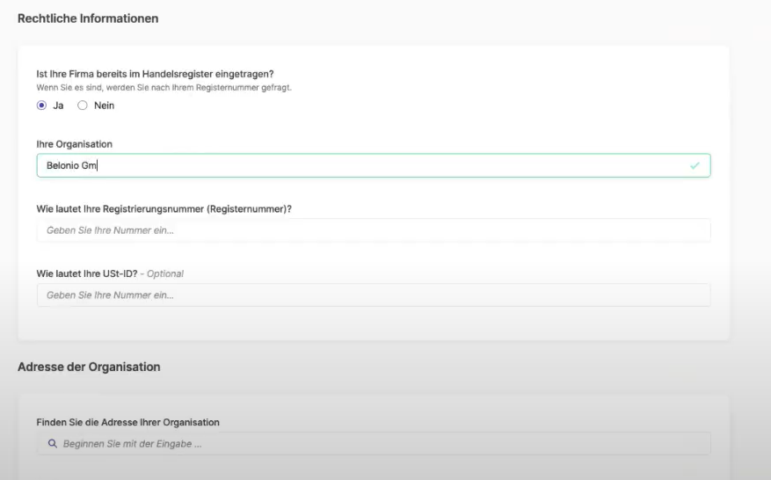771x480 pixels.
Task: Click the Nein label text
Action: (x=105, y=105)
